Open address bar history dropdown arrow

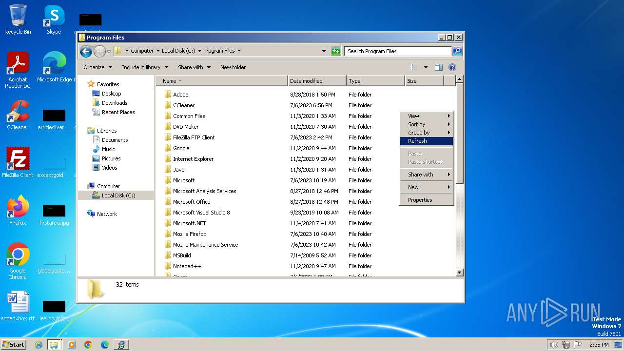324,51
